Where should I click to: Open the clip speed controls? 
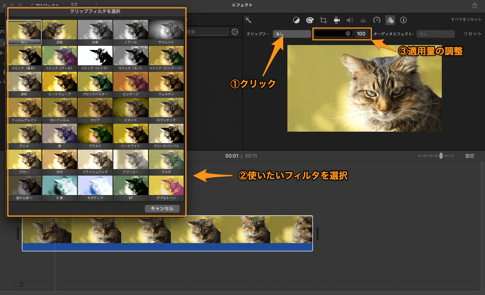click(x=377, y=20)
